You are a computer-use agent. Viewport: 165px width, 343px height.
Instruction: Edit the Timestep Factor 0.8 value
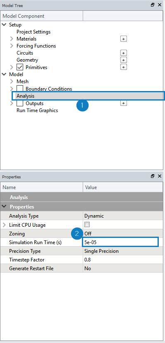click(123, 260)
